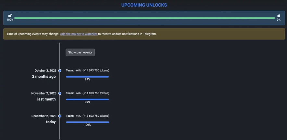
Task: Click the 'October 3, 2023' date label
Action: click(x=45, y=70)
